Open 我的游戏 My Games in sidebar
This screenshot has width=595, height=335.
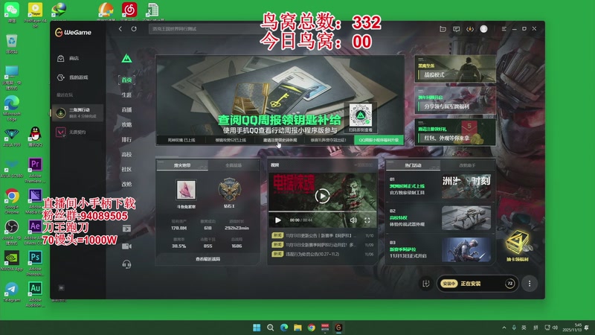tap(72, 77)
